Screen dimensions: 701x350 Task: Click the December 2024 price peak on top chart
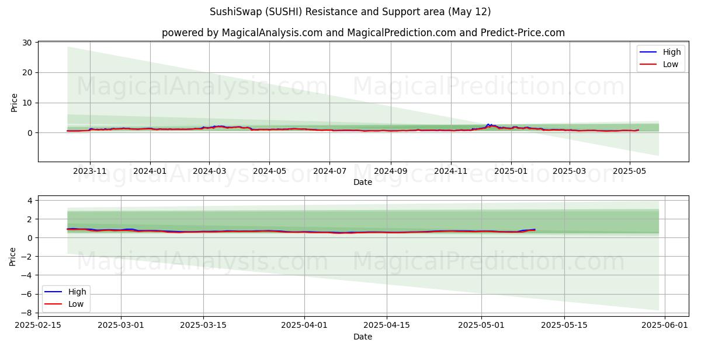coord(488,124)
